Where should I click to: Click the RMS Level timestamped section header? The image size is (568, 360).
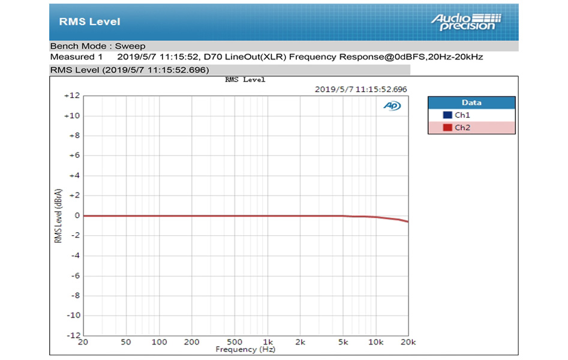[129, 70]
